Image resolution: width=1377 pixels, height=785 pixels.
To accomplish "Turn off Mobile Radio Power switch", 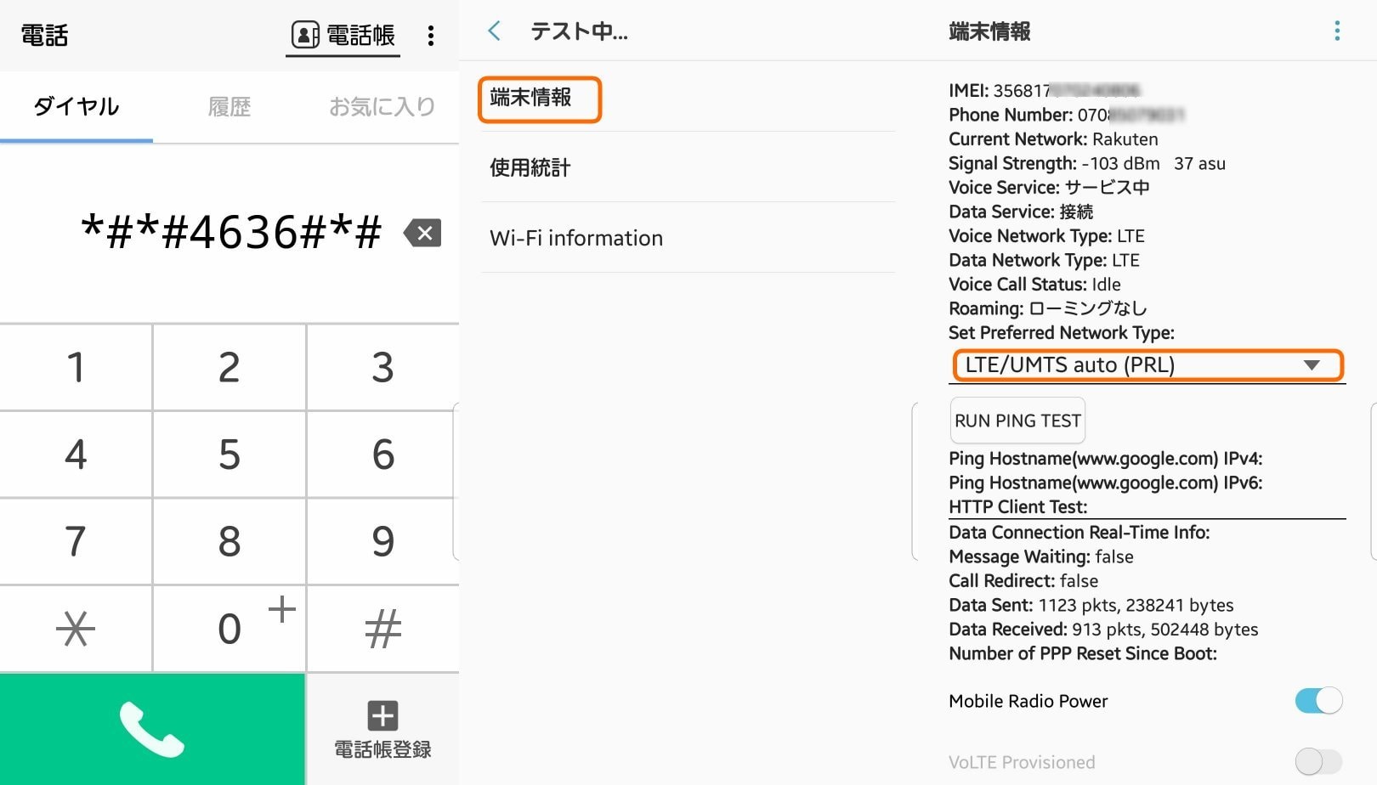I will pyautogui.click(x=1317, y=701).
